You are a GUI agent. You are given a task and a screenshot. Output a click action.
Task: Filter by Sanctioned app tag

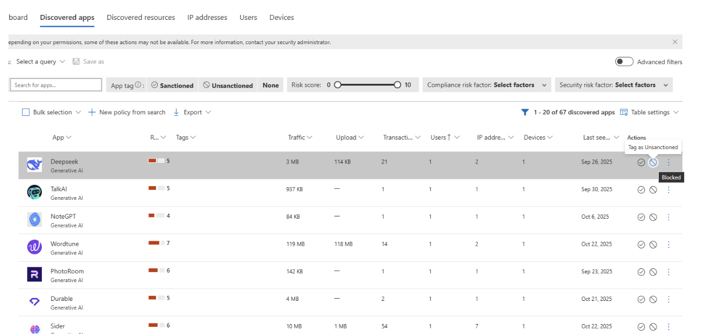click(172, 85)
